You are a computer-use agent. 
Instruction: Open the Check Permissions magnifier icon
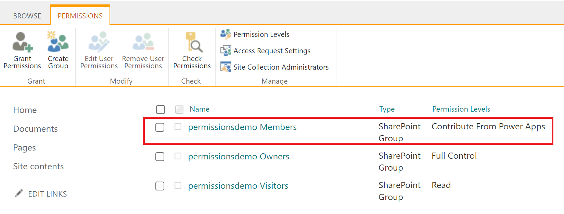click(x=193, y=42)
